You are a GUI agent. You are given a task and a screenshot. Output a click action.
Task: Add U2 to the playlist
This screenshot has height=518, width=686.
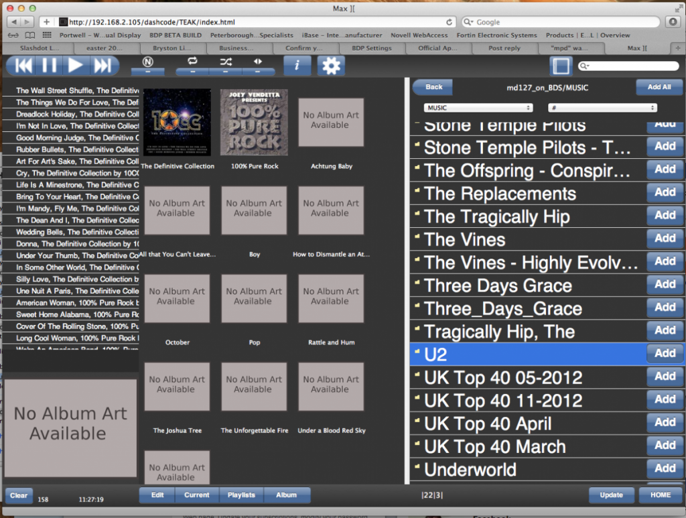tap(665, 354)
